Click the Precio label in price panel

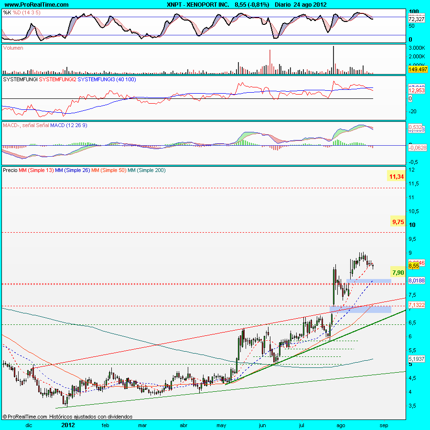10,170
